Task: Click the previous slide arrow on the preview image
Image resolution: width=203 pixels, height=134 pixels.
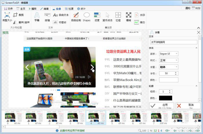Action: [x=27, y=67]
